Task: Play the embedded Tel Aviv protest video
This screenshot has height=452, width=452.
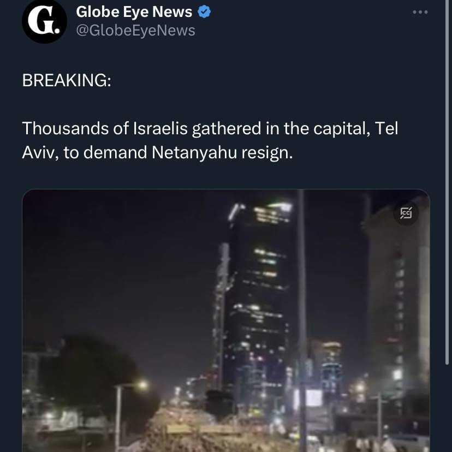Action: click(x=225, y=320)
